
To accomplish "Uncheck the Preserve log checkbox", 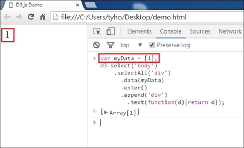I will [152, 45].
